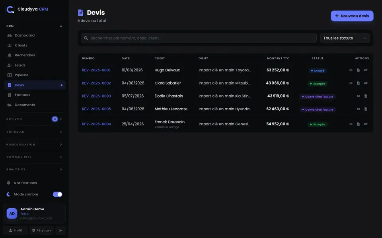View Franck Doussain's quote via eye icon

point(351,124)
